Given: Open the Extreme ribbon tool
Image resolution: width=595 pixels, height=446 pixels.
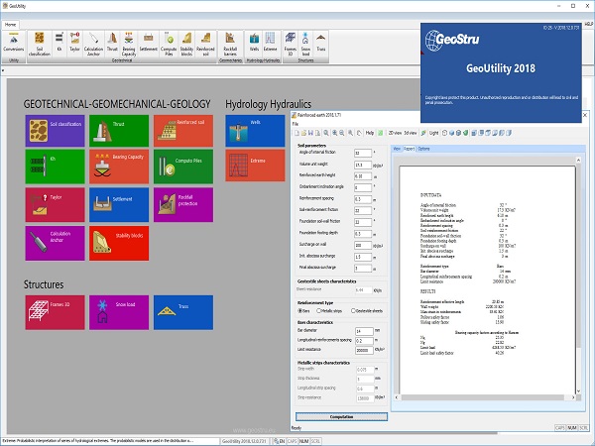Looking at the screenshot, I should [270, 42].
